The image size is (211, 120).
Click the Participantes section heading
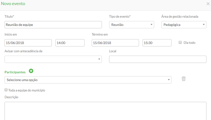pos(15,72)
